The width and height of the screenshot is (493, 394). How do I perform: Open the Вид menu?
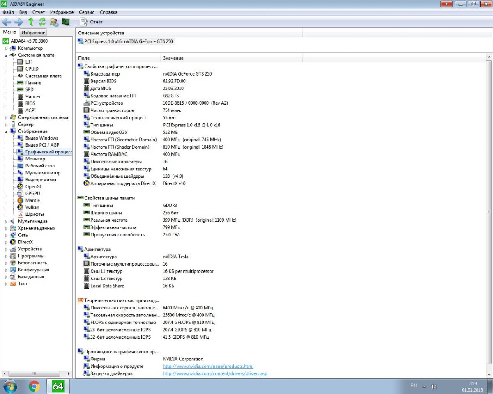(x=23, y=12)
